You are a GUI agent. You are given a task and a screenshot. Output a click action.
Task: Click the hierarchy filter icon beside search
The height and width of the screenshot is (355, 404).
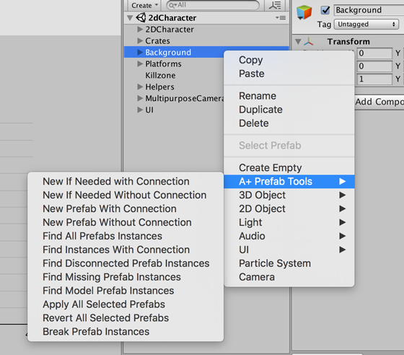(x=275, y=5)
